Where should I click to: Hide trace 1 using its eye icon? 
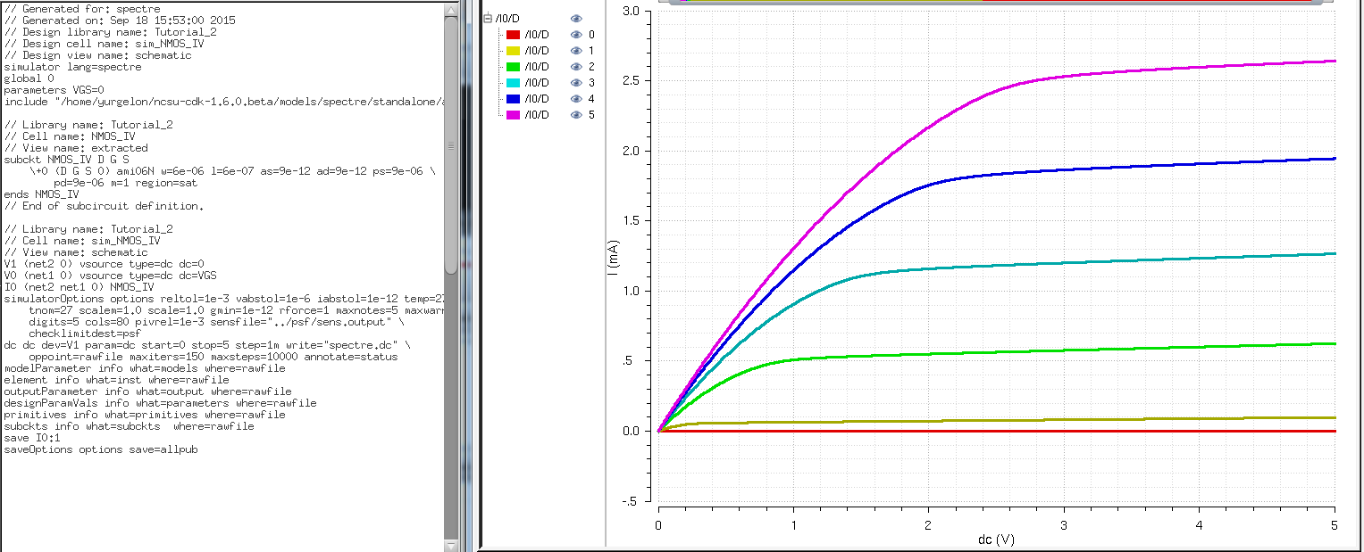576,51
